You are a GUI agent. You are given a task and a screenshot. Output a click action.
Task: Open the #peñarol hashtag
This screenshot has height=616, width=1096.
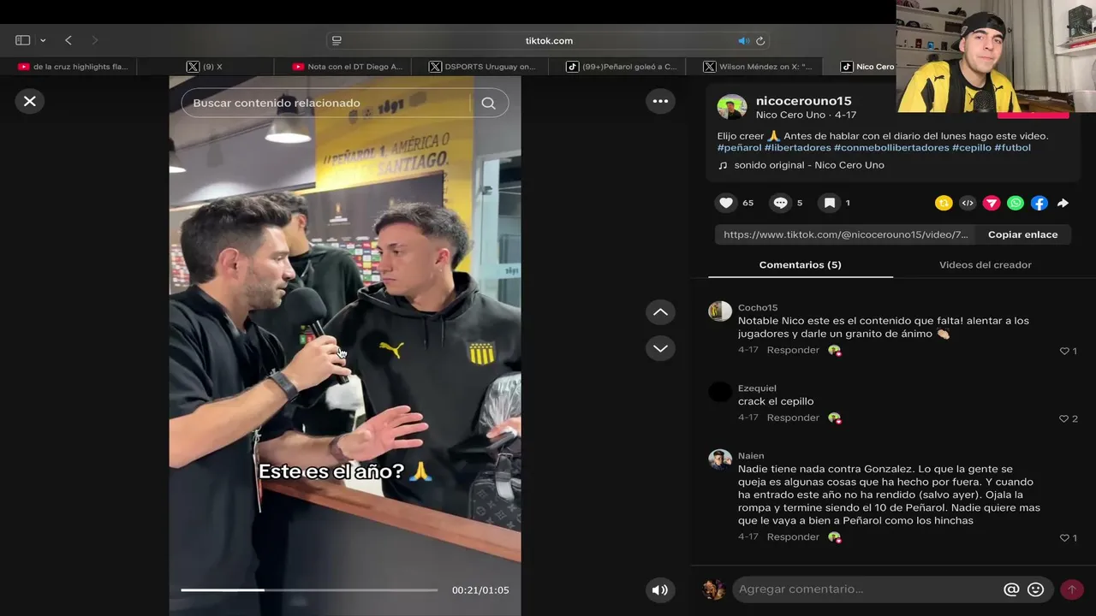click(x=739, y=147)
